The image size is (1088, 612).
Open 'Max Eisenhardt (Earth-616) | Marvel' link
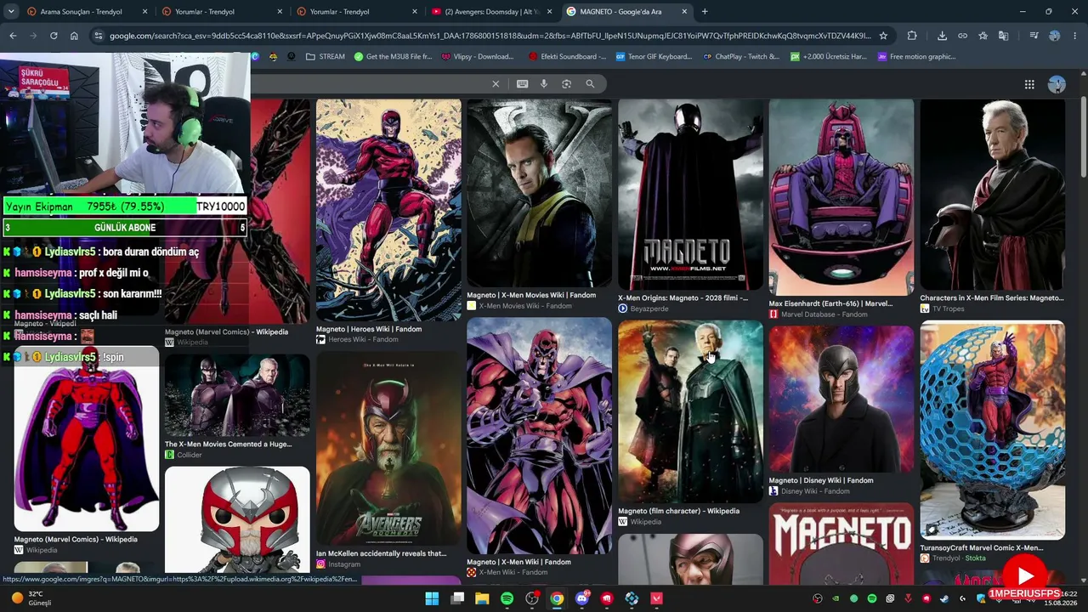point(831,303)
